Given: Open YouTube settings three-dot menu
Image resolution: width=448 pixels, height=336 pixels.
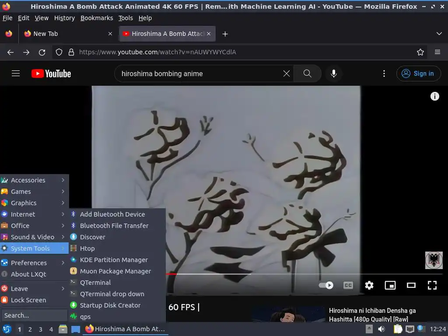Looking at the screenshot, I should (x=384, y=73).
